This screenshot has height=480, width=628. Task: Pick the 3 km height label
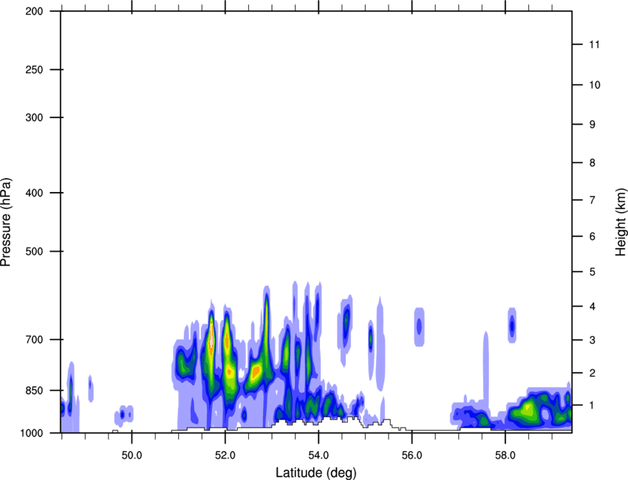point(593,340)
